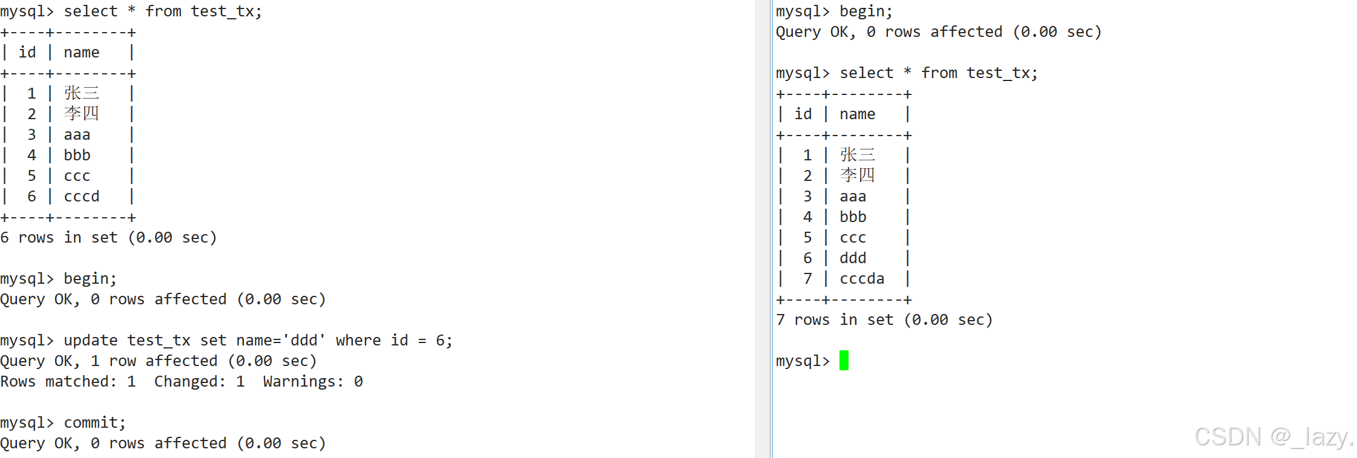Click the green cursor block at right prompt
Image resolution: width=1357 pixels, height=458 pixels.
click(844, 361)
